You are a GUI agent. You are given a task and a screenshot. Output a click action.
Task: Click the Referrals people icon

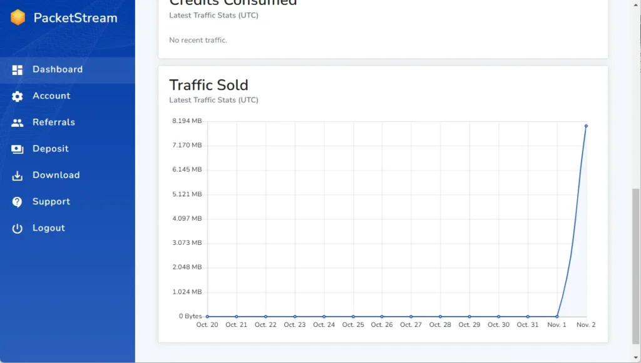[17, 122]
